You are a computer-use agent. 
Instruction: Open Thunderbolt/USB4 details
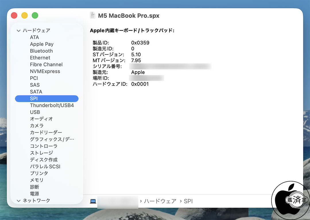[52, 105]
